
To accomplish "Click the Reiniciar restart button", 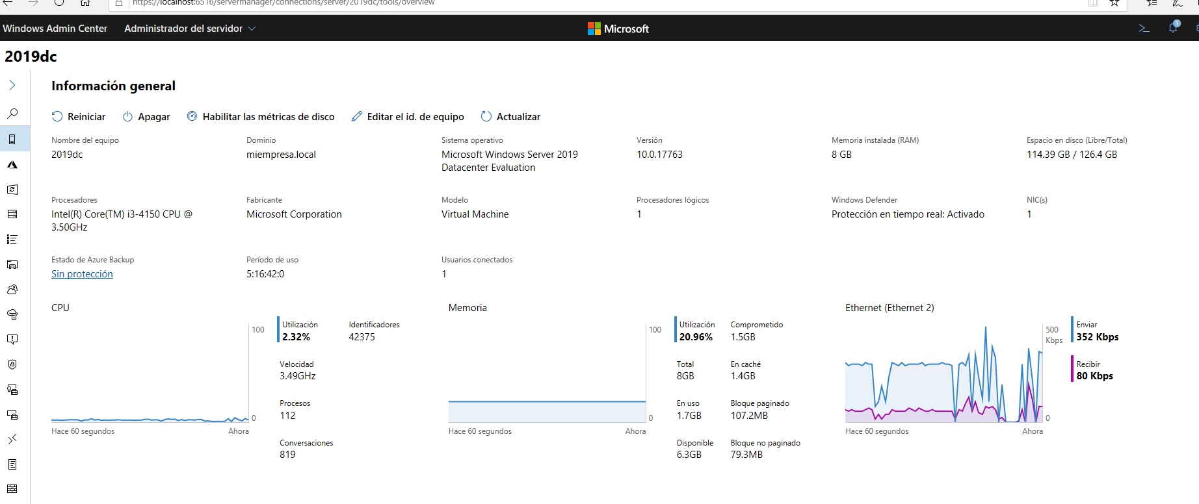I will [79, 117].
